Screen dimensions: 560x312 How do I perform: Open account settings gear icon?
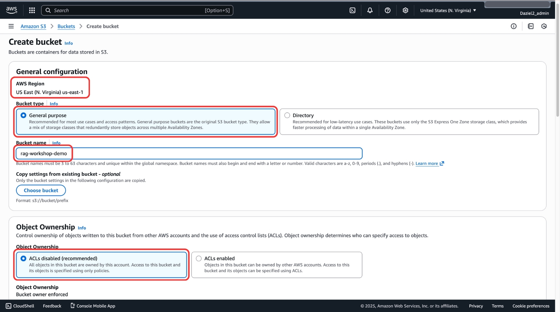405,10
